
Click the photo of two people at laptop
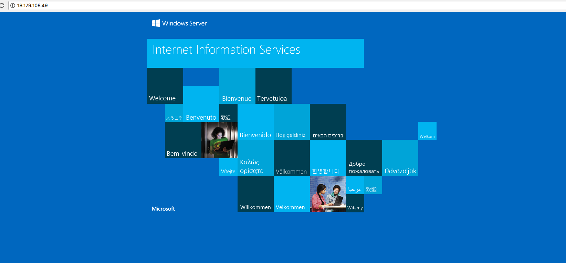[x=328, y=194]
